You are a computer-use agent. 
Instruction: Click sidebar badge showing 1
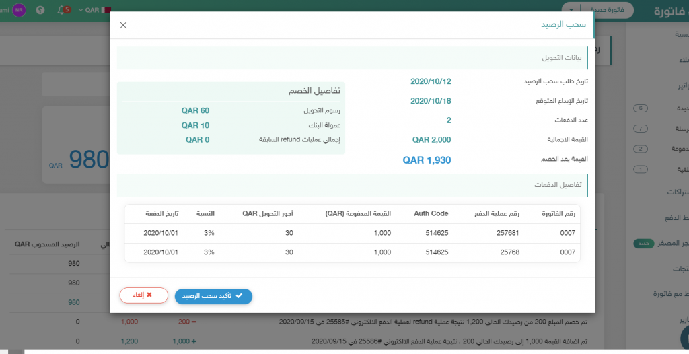coord(641,169)
